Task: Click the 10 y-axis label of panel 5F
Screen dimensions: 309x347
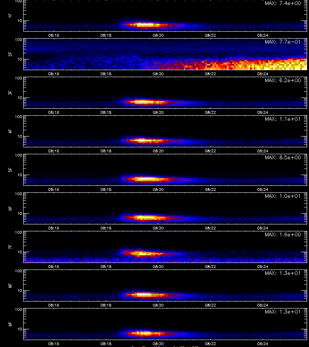Action: pyautogui.click(x=20, y=175)
